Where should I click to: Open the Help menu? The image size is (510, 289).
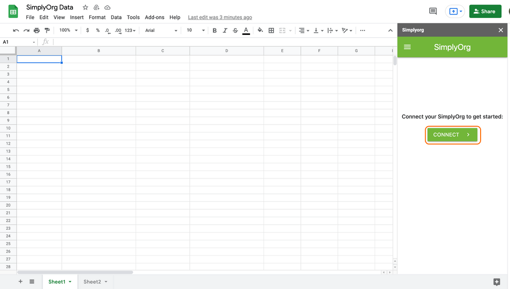175,17
